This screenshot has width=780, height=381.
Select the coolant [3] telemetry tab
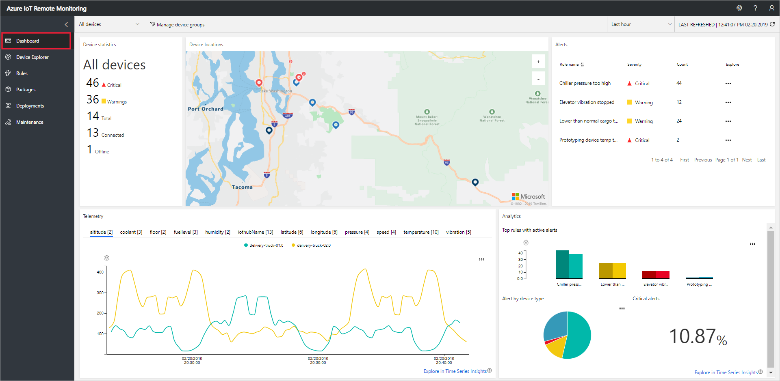click(x=131, y=232)
